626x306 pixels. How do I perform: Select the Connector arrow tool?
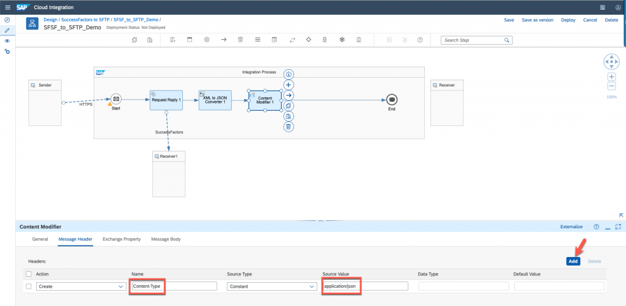click(224, 40)
